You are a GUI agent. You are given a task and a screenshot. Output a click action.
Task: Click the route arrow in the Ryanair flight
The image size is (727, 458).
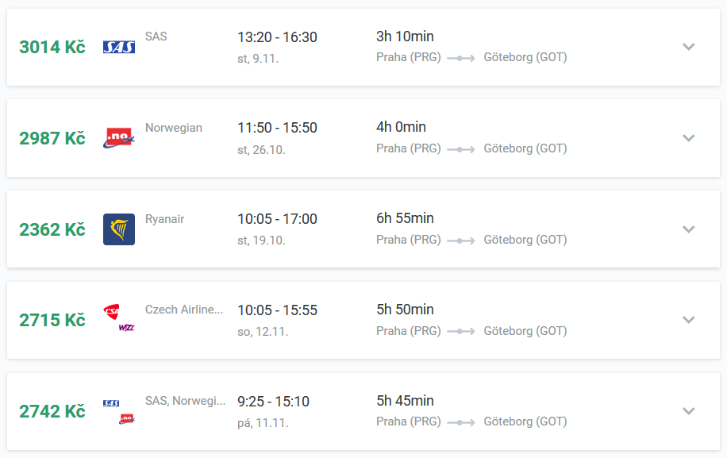[x=461, y=241]
